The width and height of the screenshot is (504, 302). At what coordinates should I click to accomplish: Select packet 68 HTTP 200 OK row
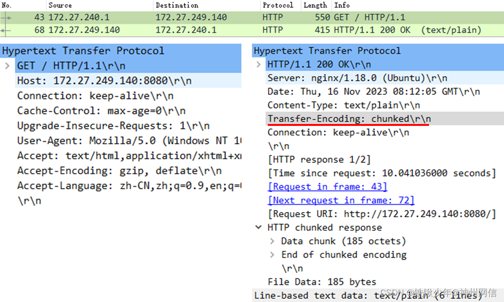pos(252,30)
